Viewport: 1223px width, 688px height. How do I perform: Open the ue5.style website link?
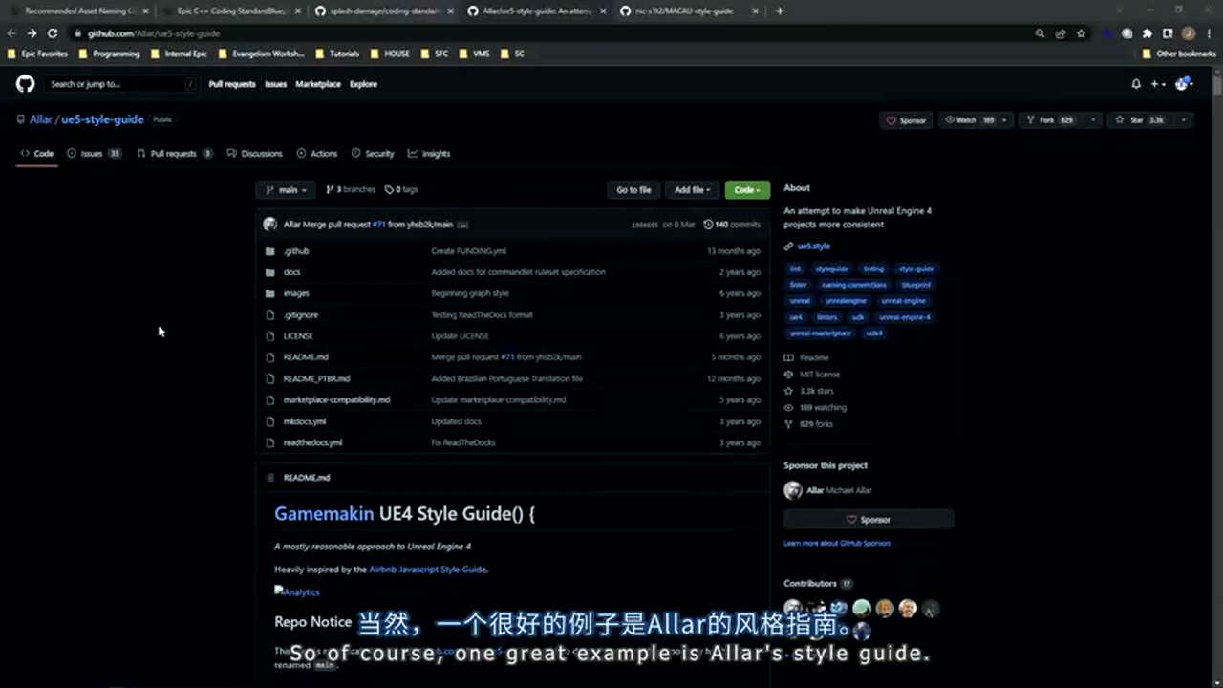point(814,247)
